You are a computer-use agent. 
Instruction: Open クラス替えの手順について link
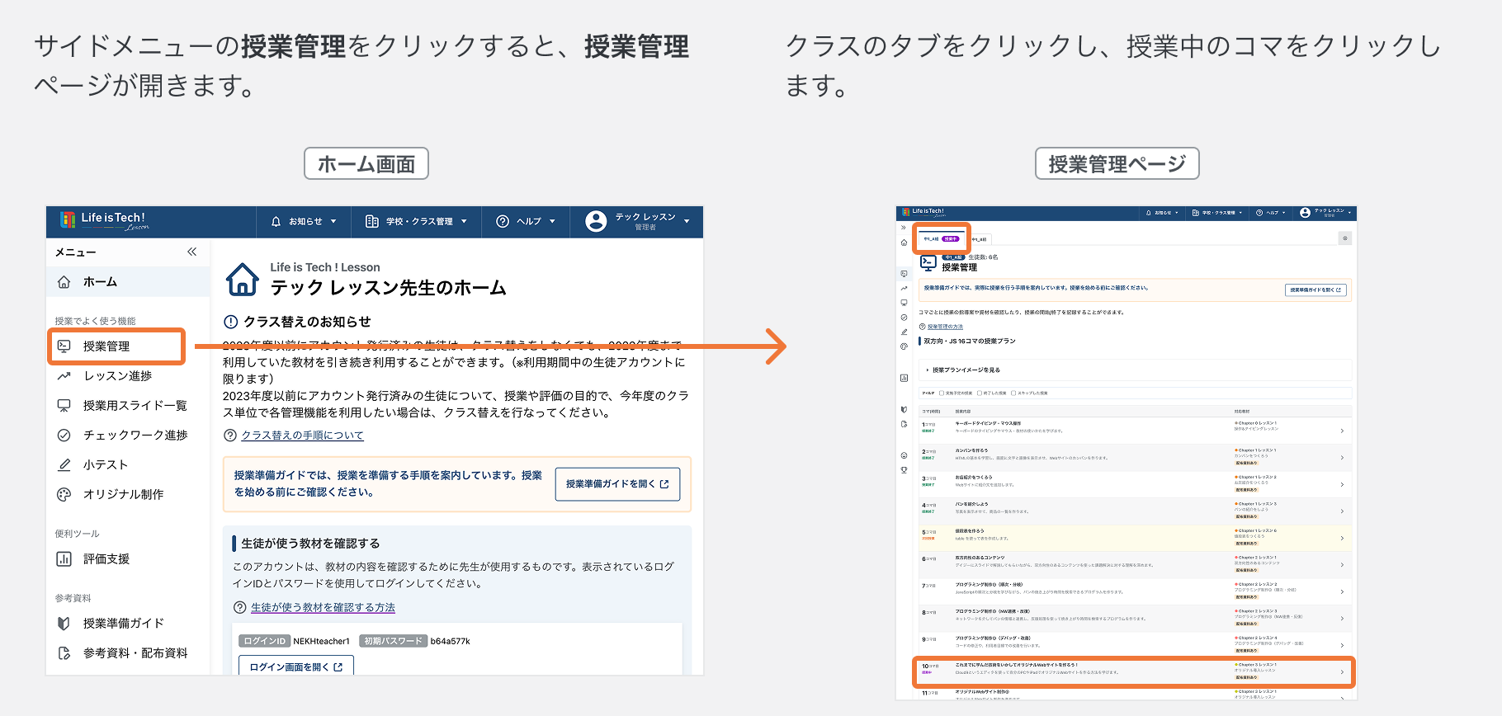pos(302,436)
